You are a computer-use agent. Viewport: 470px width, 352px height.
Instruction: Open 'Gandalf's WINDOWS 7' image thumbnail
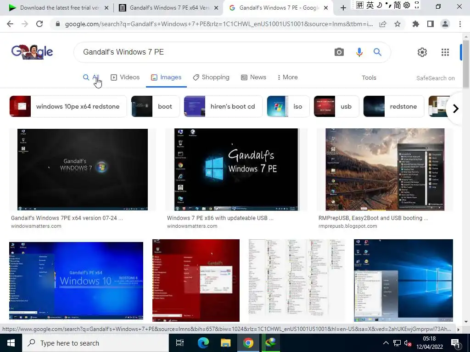pyautogui.click(x=83, y=170)
